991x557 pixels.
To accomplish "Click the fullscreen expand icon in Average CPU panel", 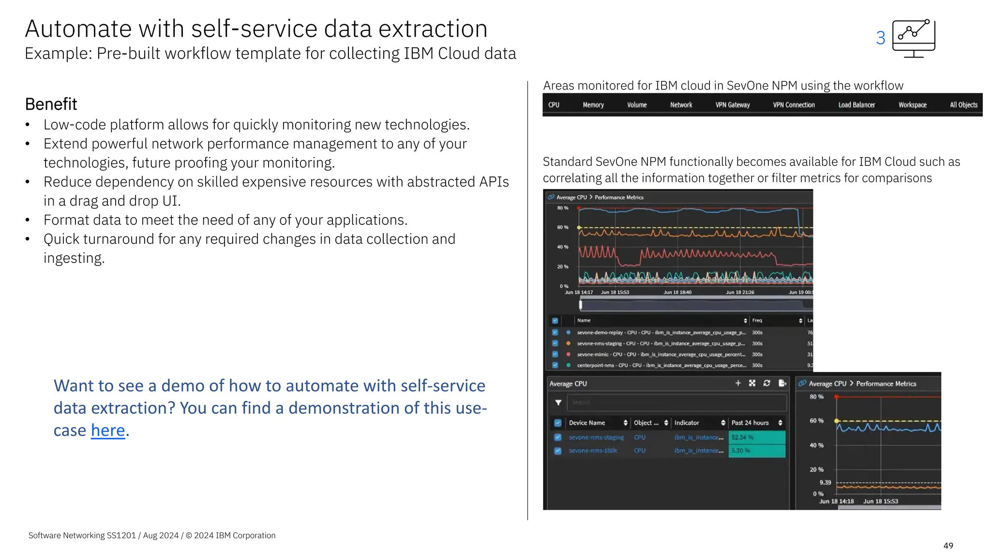I will tap(752, 383).
